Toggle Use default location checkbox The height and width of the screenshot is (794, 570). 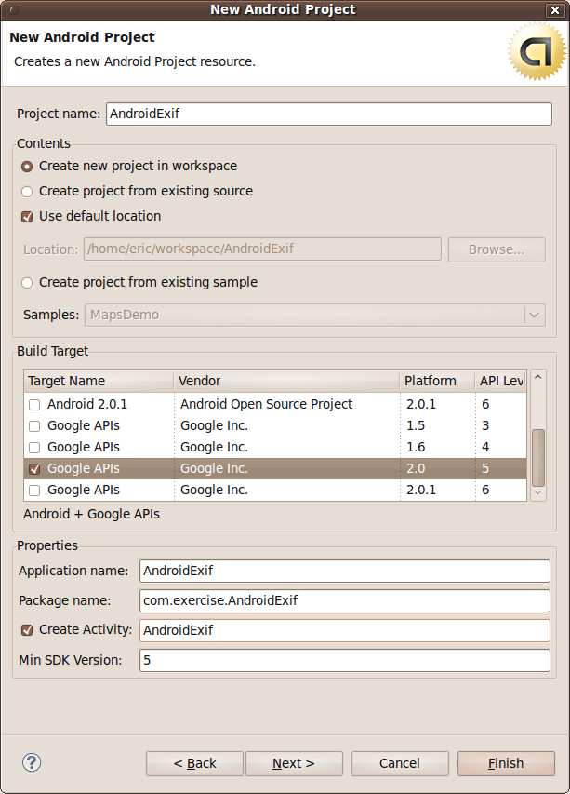coord(27,216)
